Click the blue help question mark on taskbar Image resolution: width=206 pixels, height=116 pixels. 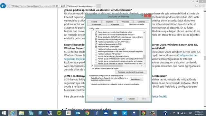tap(165, 113)
